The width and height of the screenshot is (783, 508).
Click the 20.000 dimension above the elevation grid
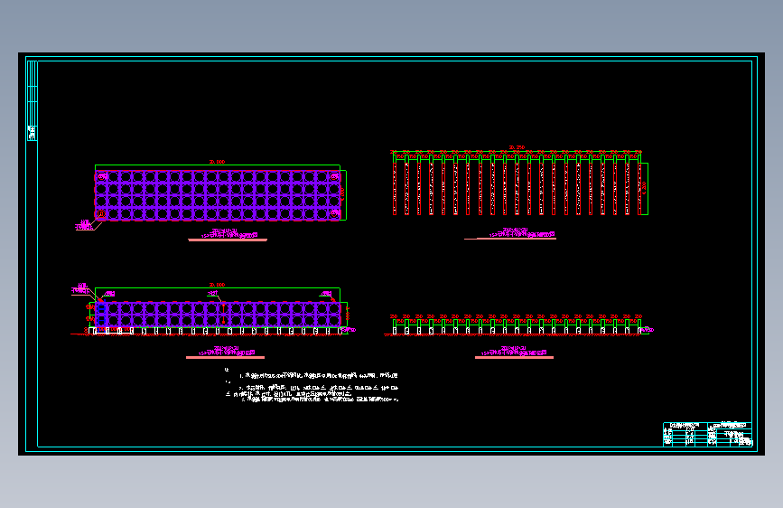[x=218, y=285]
